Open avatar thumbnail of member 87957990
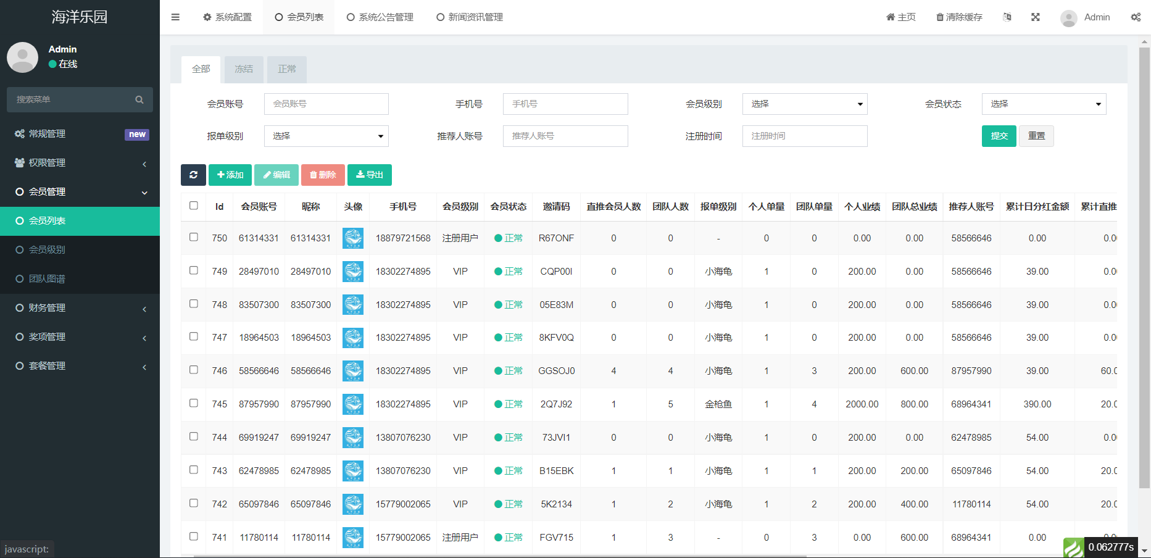This screenshot has height=558, width=1151. (x=353, y=404)
